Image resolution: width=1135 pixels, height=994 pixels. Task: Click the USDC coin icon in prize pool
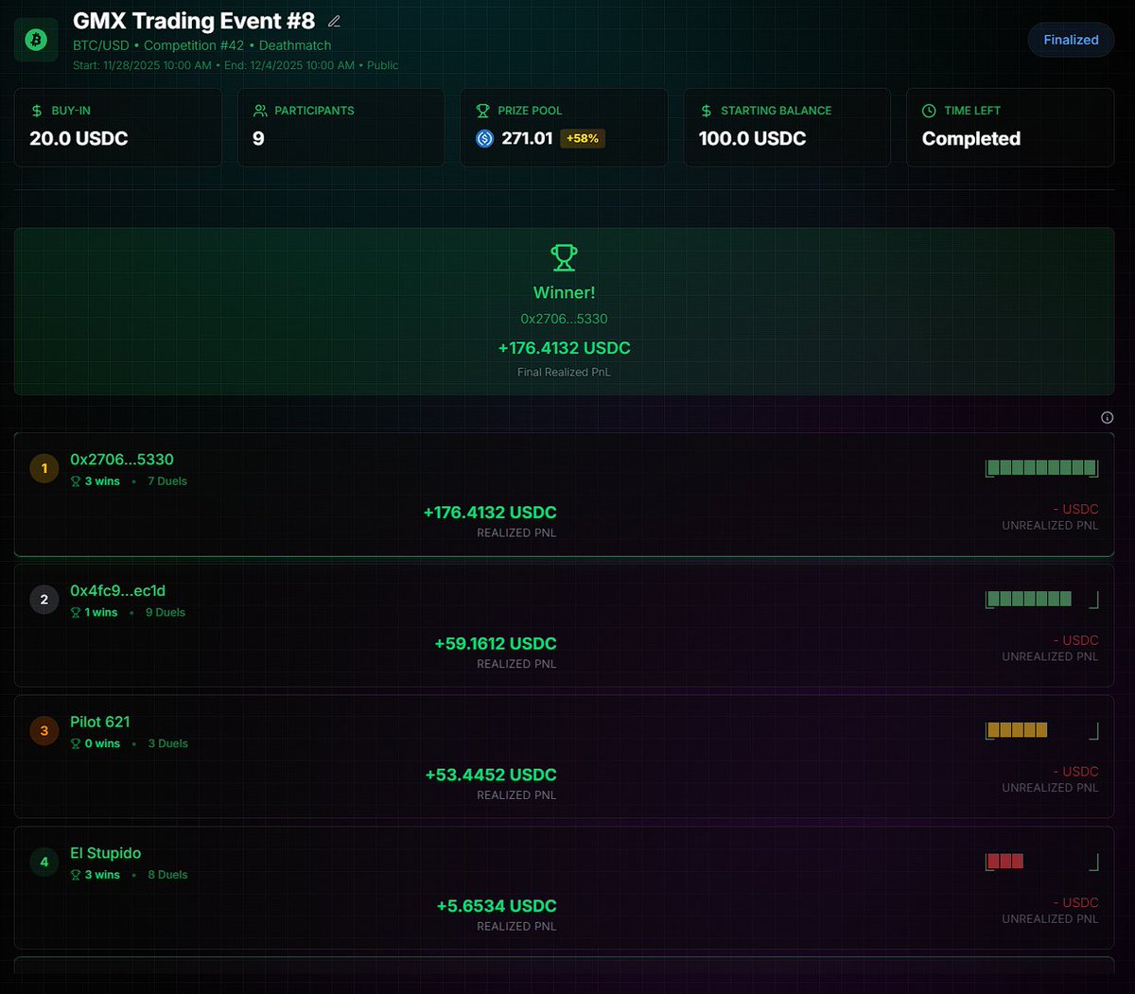pyautogui.click(x=484, y=139)
